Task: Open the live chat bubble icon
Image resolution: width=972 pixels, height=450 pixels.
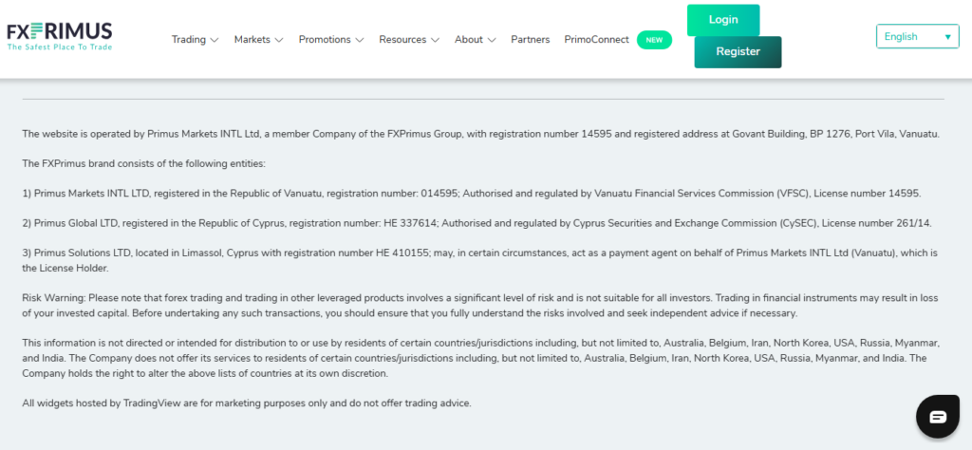Action: pos(938,417)
